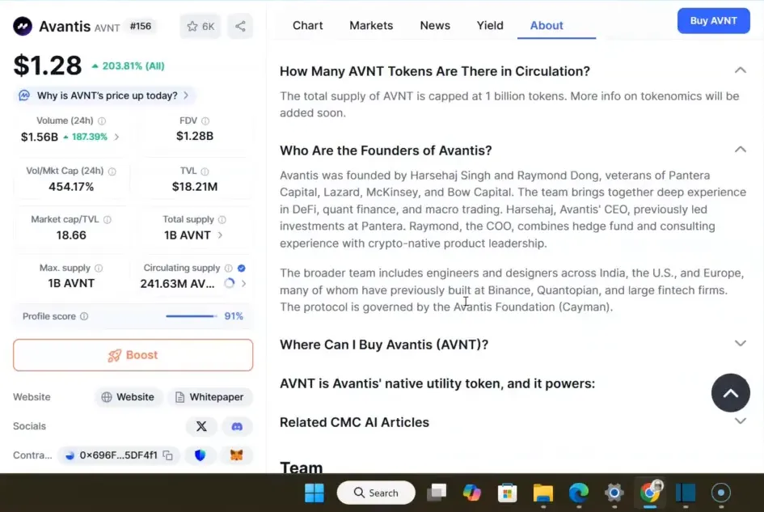Open Total supply 1B AVNT chevron

pos(220,235)
